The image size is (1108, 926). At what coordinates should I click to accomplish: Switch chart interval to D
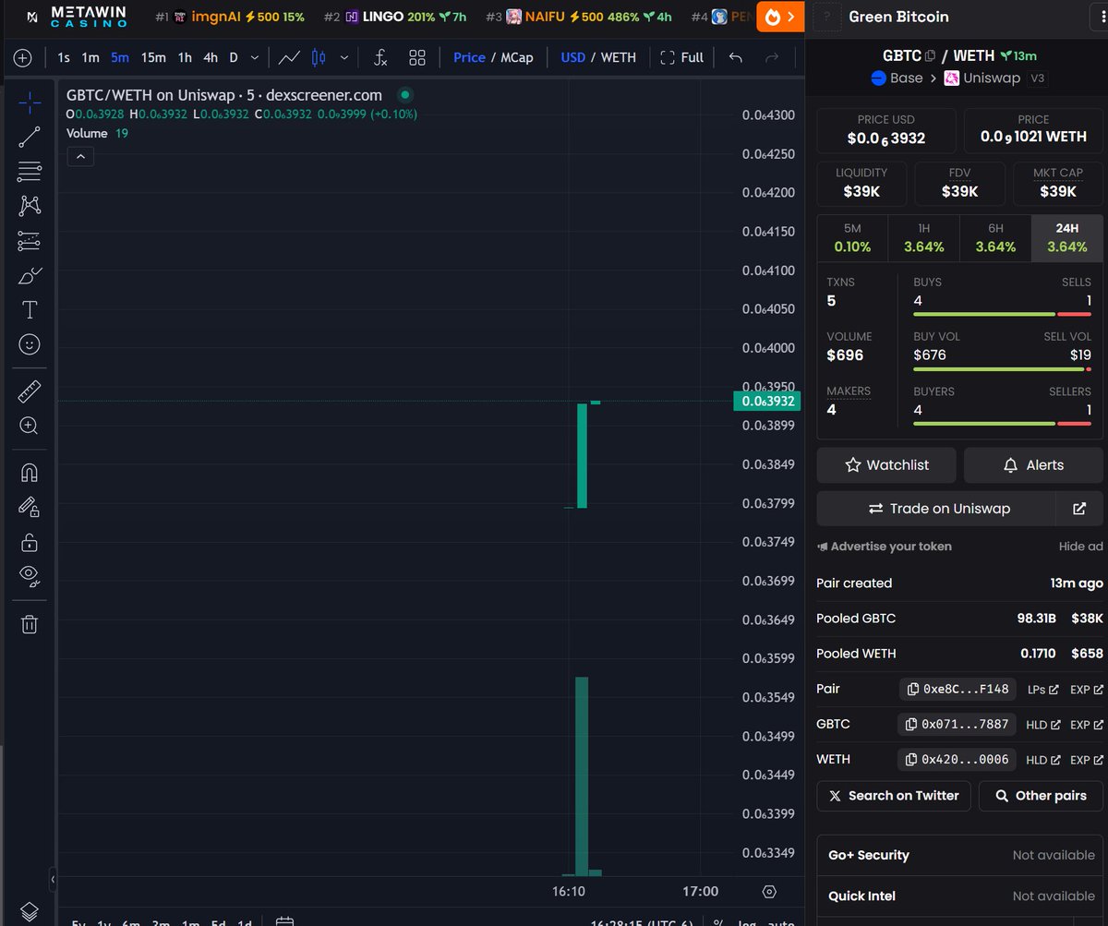(x=234, y=57)
